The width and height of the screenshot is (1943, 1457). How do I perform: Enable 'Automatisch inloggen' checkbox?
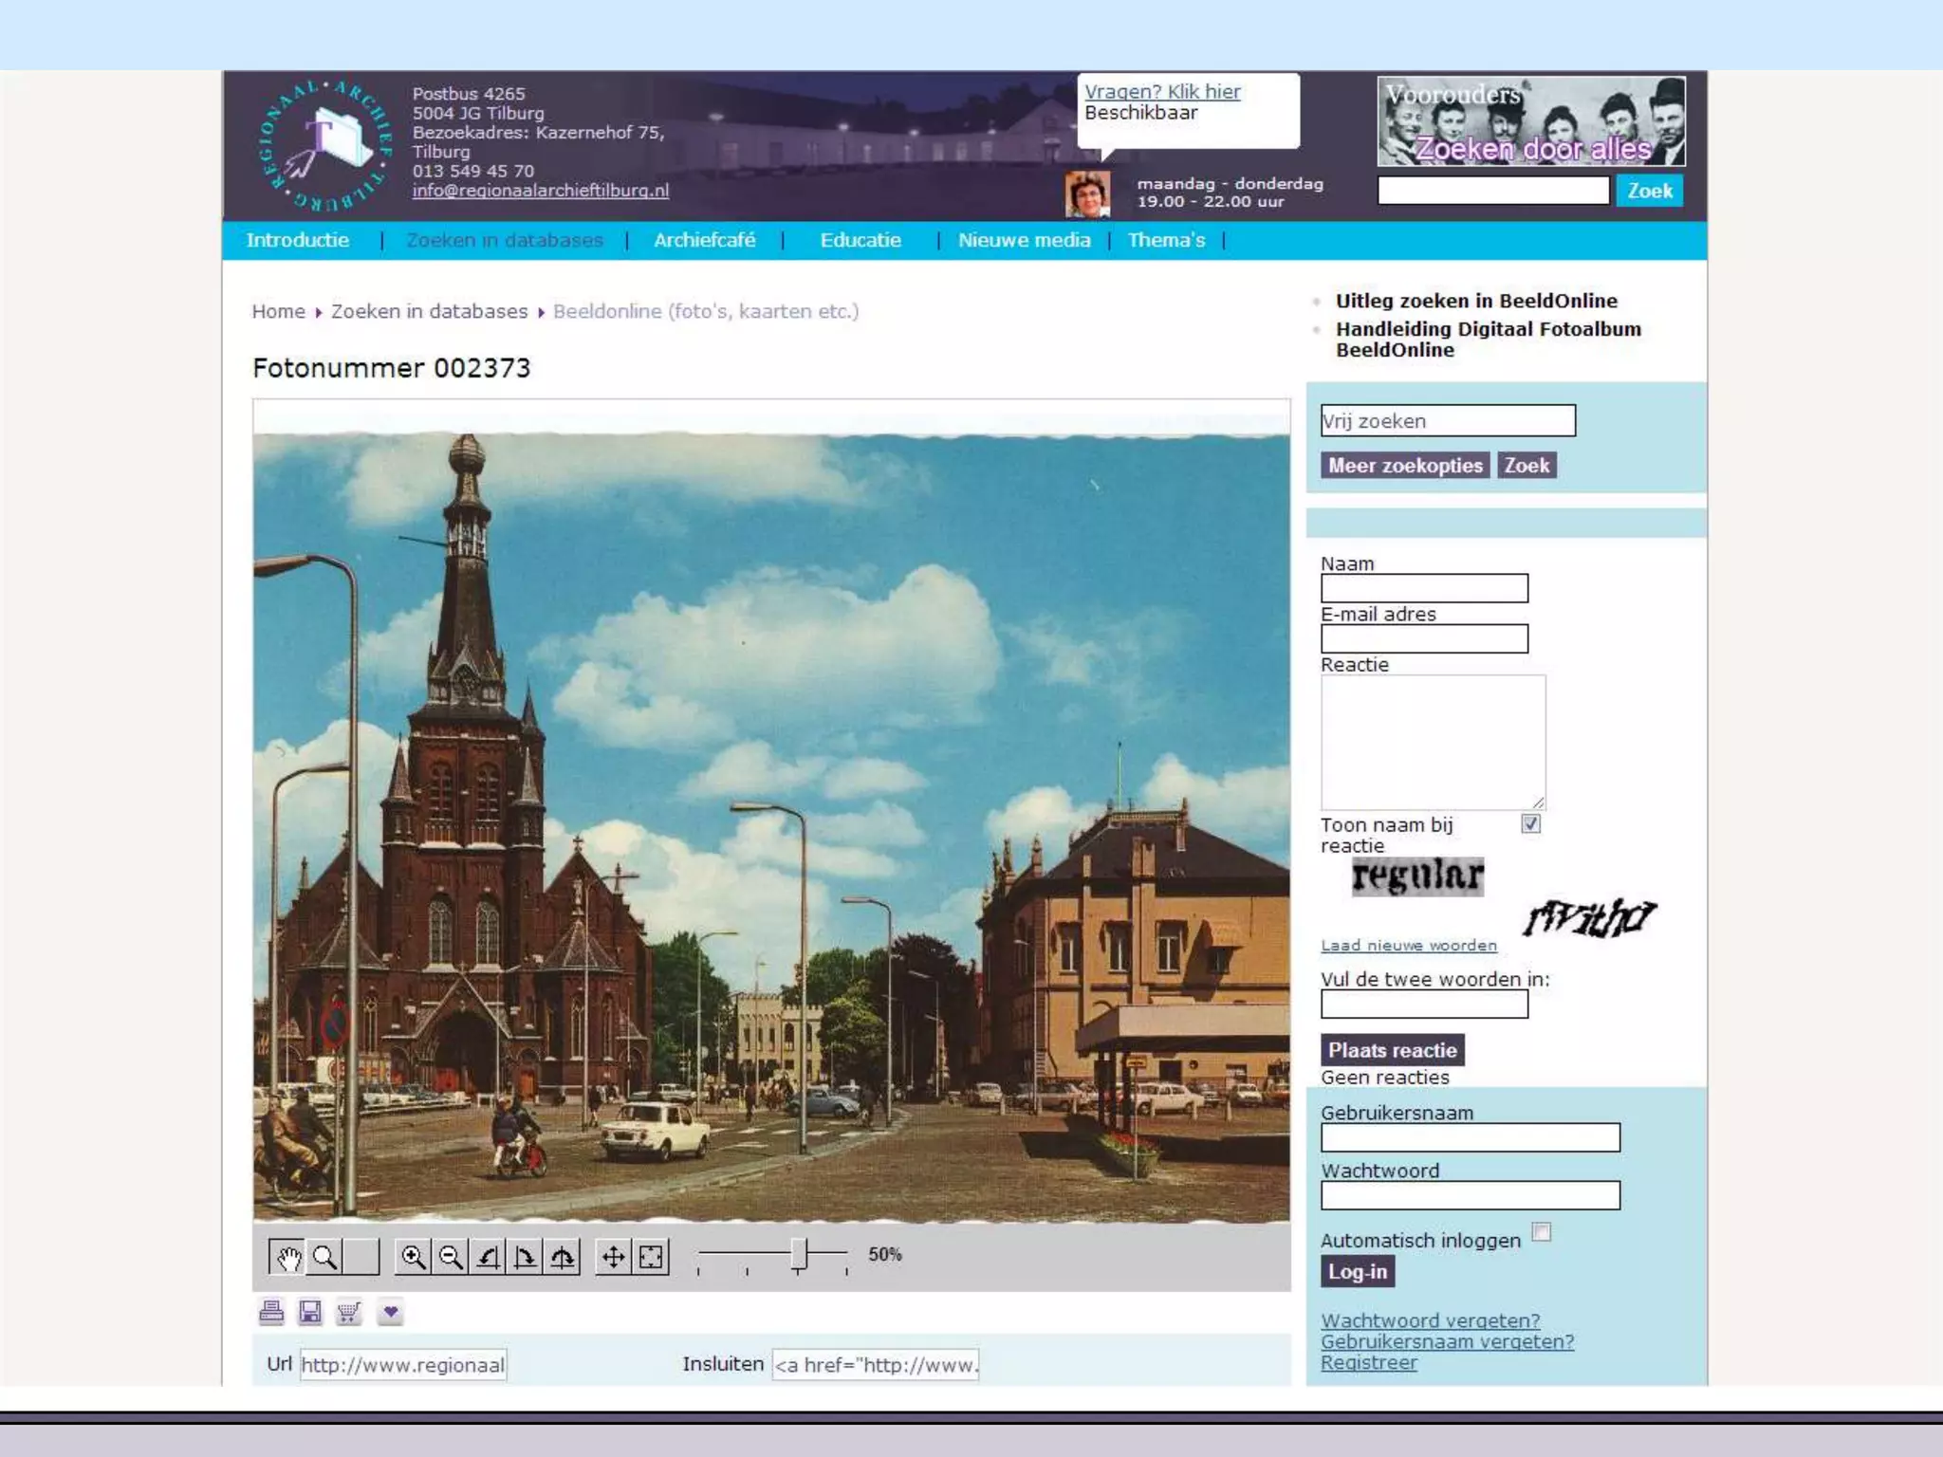pos(1542,1232)
